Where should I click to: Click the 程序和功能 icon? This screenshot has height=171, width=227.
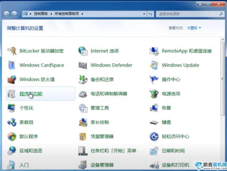click(x=11, y=94)
